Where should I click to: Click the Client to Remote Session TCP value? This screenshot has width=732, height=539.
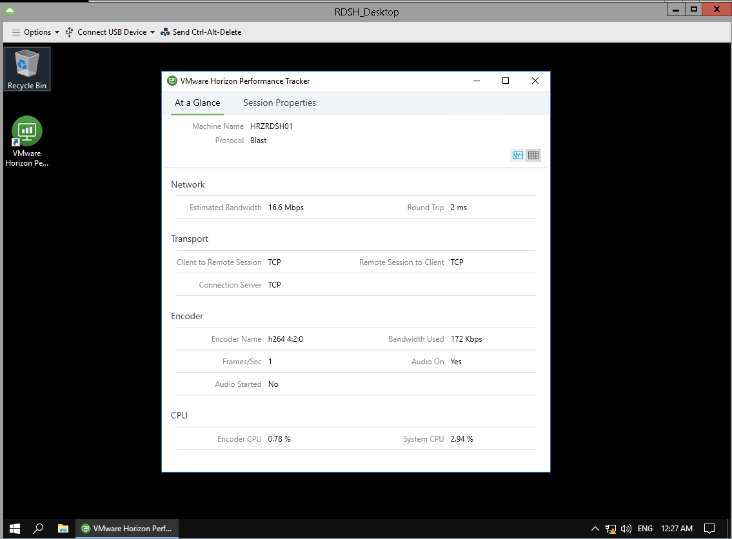click(x=275, y=262)
